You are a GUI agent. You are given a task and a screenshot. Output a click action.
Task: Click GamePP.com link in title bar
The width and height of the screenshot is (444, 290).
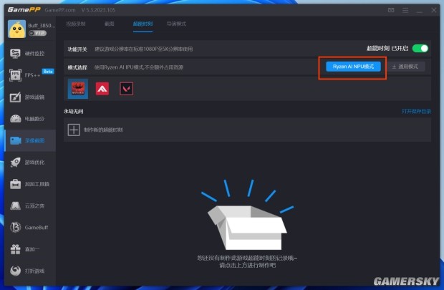point(60,10)
